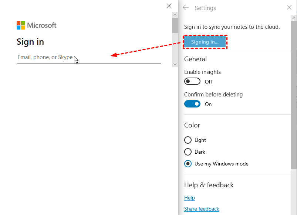This screenshot has height=215, width=297.
Task: Close the Microsoft sign-in dialog
Action: click(169, 6)
